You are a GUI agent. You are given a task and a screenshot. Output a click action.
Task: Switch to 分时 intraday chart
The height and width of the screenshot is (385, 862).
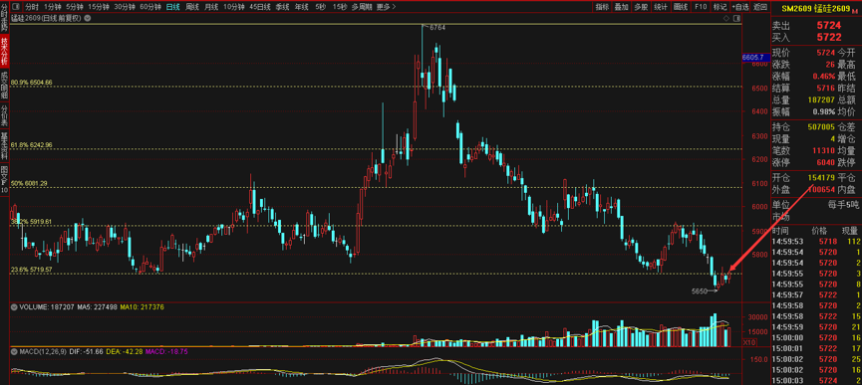click(32, 7)
